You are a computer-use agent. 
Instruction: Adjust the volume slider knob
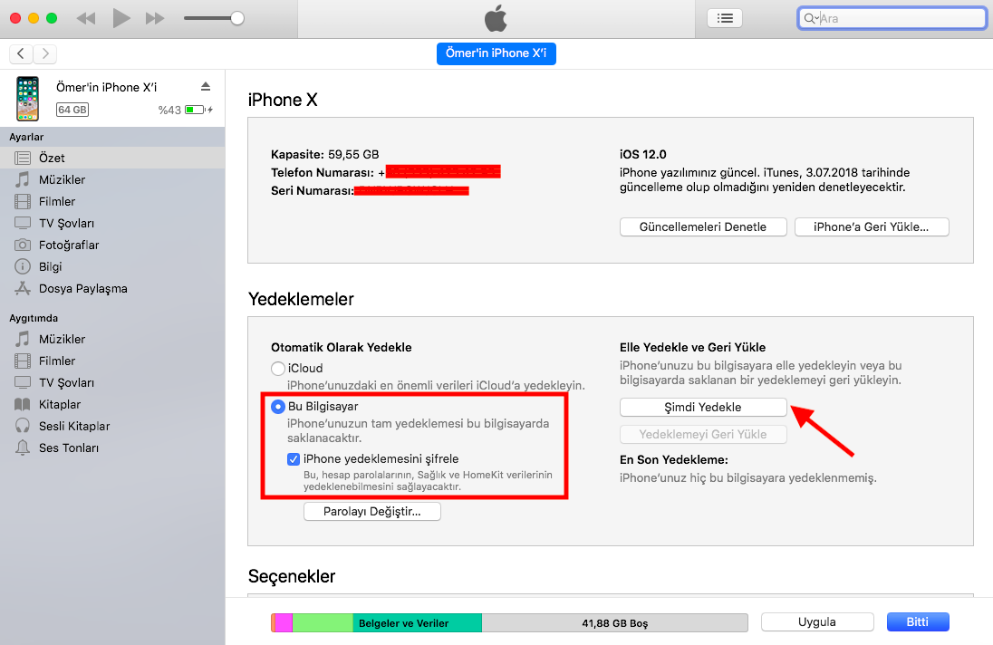click(236, 18)
